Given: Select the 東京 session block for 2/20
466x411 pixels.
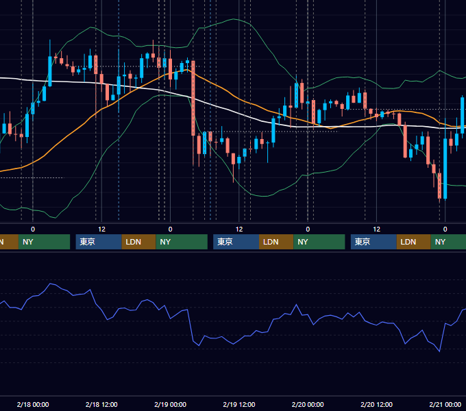Looking at the screenshot, I should 373,242.
